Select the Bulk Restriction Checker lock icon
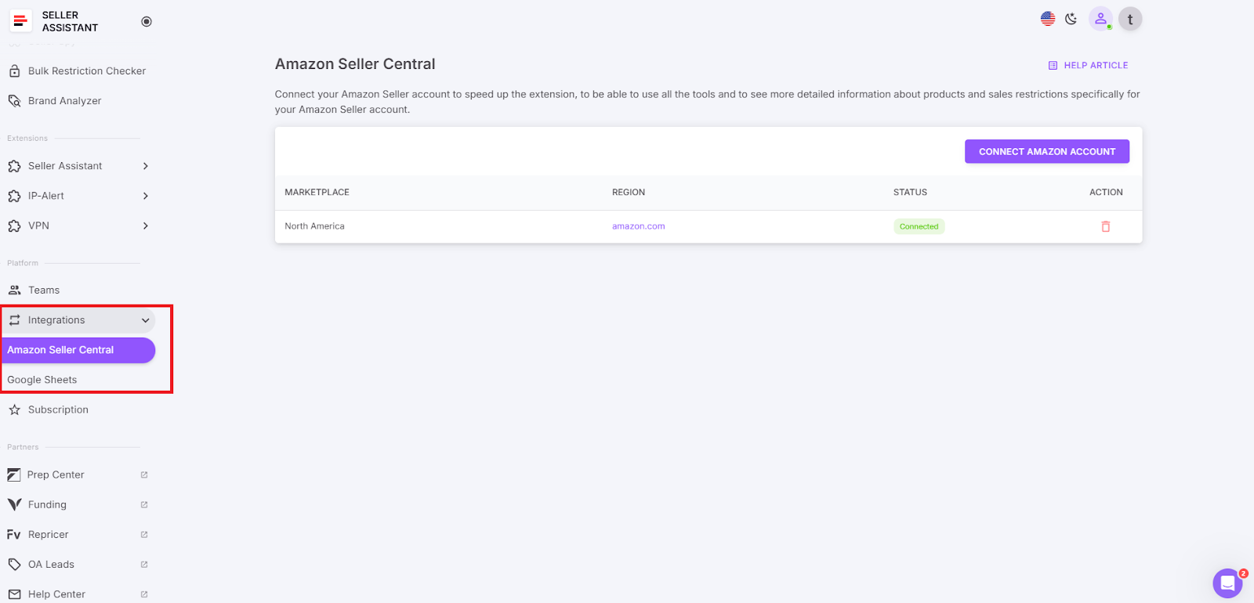Image resolution: width=1254 pixels, height=603 pixels. [x=14, y=70]
